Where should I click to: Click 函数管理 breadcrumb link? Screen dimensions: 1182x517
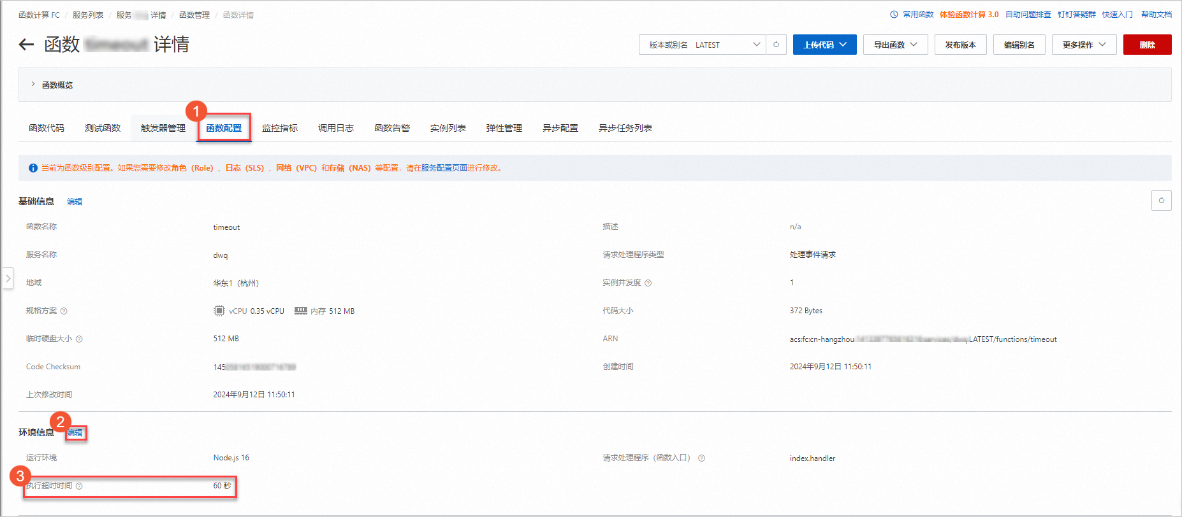tap(194, 15)
